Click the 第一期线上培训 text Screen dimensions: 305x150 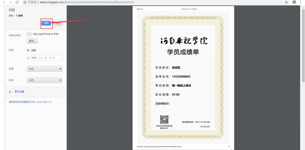pyautogui.click(x=181, y=85)
